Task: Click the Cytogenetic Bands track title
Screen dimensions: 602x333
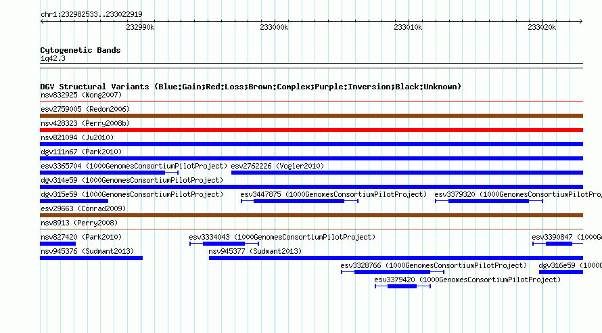Action: point(80,50)
